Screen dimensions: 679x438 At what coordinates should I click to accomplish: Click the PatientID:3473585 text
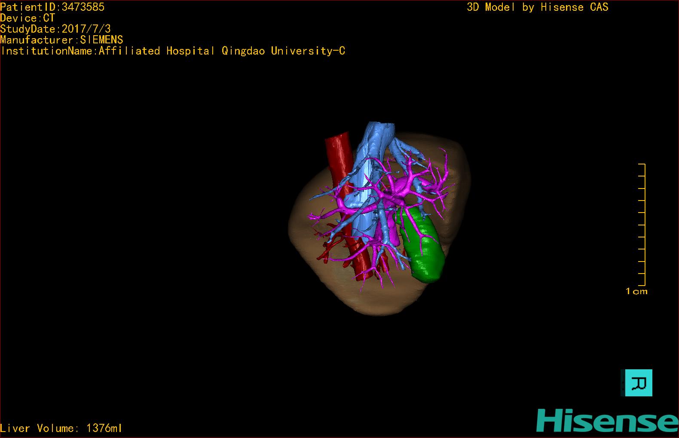(52, 7)
